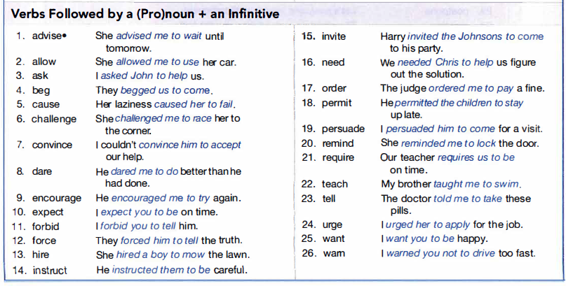Click the blue phrase 'urged her to apply'
Image resolution: width=566 pixels, height=286 pixels.
pos(427,225)
